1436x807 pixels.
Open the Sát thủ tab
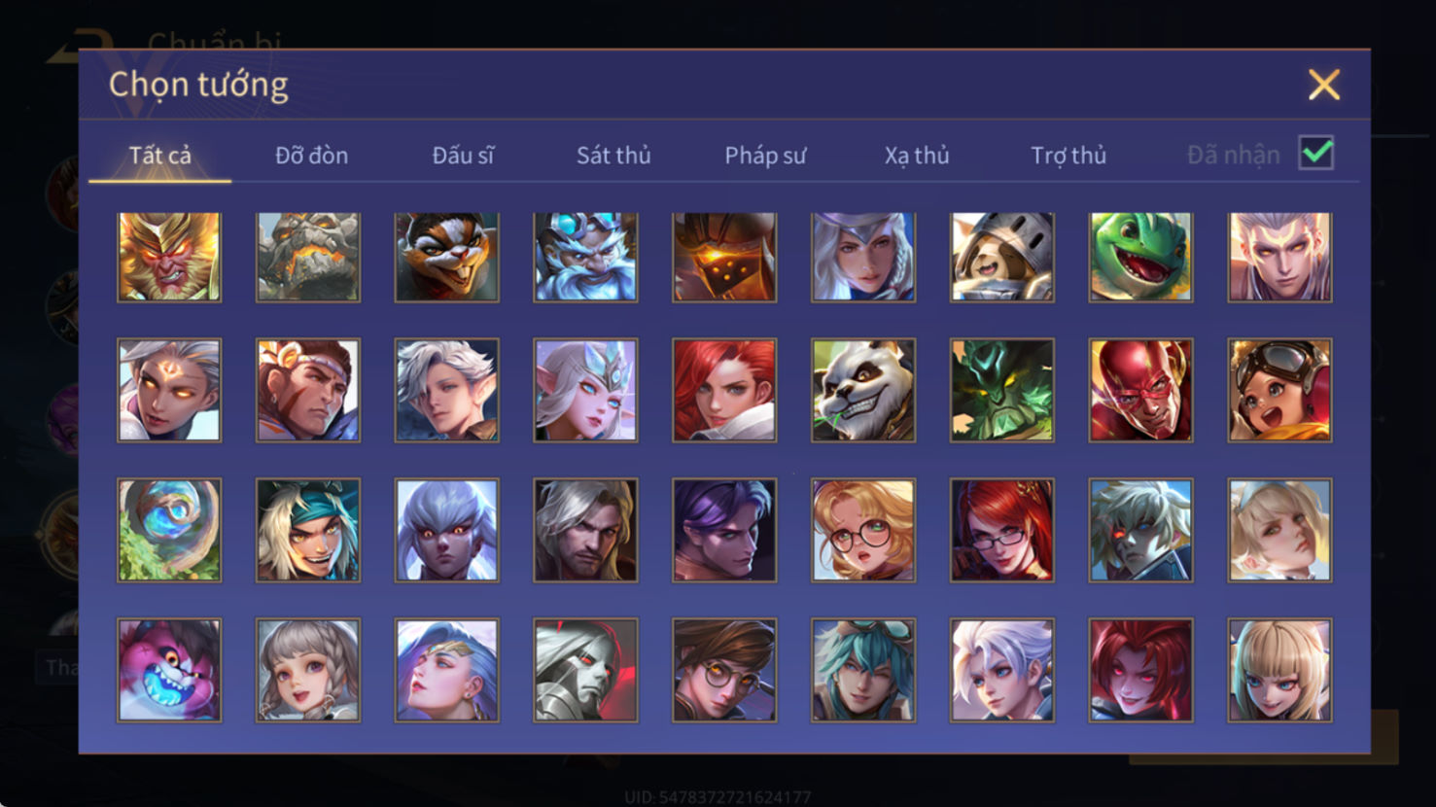coord(613,156)
